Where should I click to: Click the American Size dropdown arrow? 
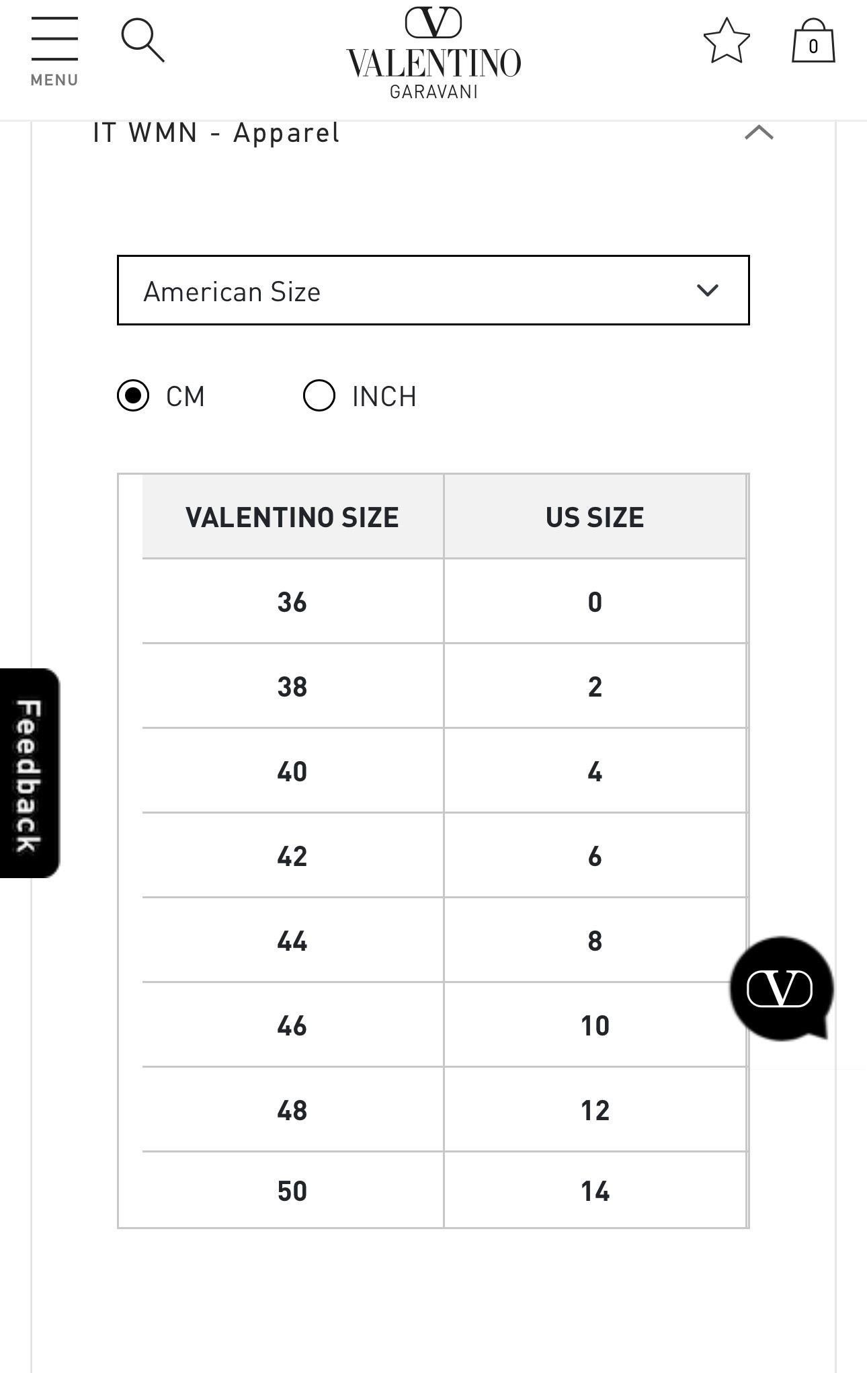[708, 290]
